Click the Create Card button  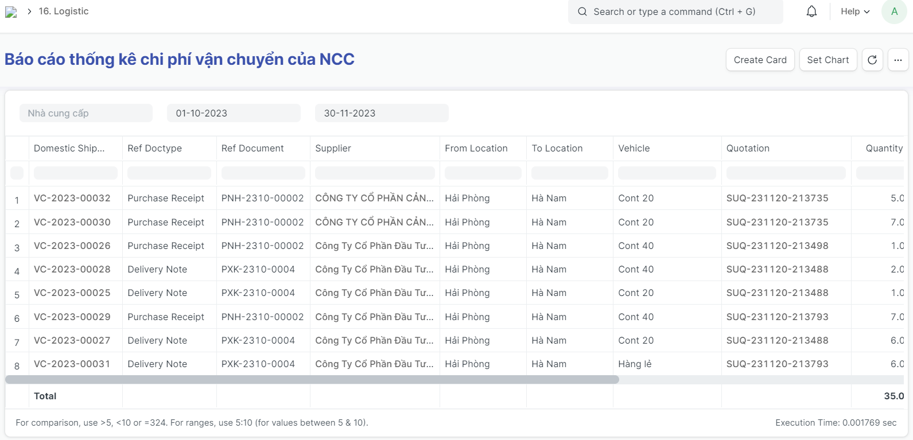[x=760, y=60]
